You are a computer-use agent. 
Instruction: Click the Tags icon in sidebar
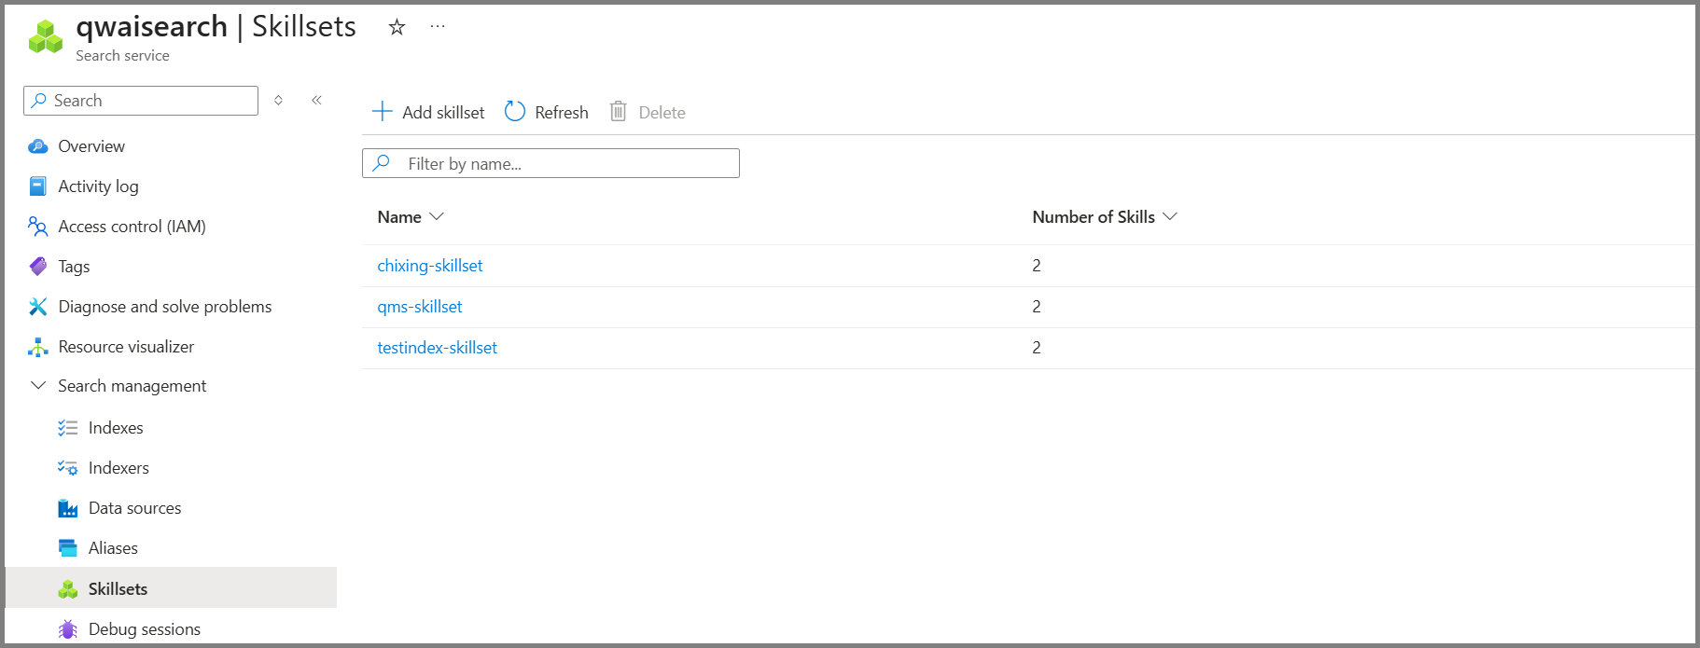click(38, 267)
